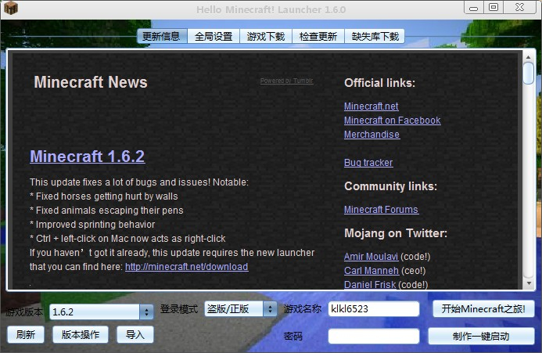Click the news panel scrollbar thumb
This screenshot has height=353, width=542.
click(x=529, y=73)
